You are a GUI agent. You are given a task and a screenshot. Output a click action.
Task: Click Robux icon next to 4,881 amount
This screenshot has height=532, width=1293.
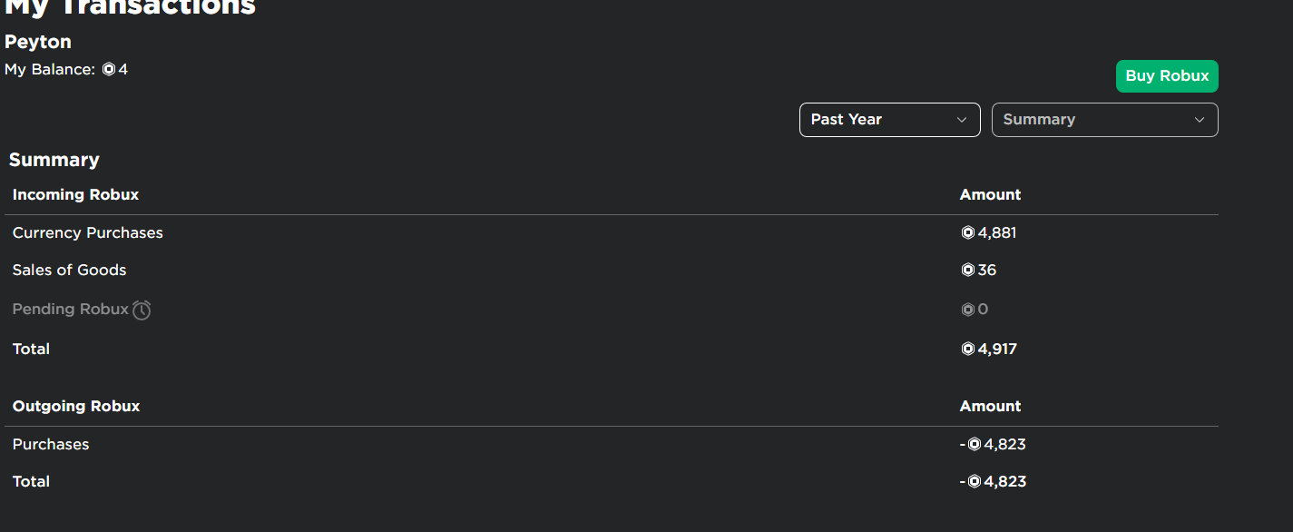coord(967,233)
